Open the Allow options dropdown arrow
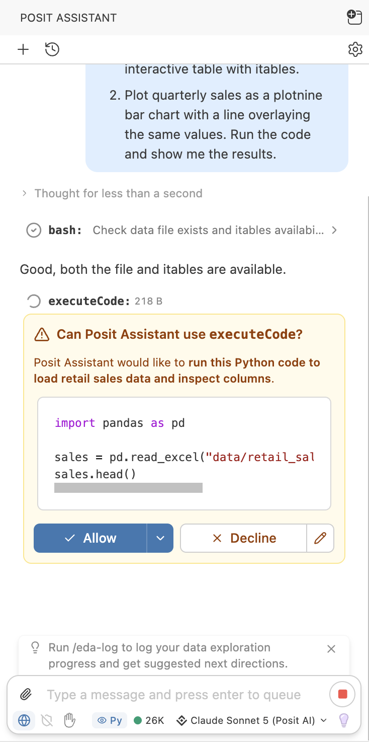 (160, 538)
